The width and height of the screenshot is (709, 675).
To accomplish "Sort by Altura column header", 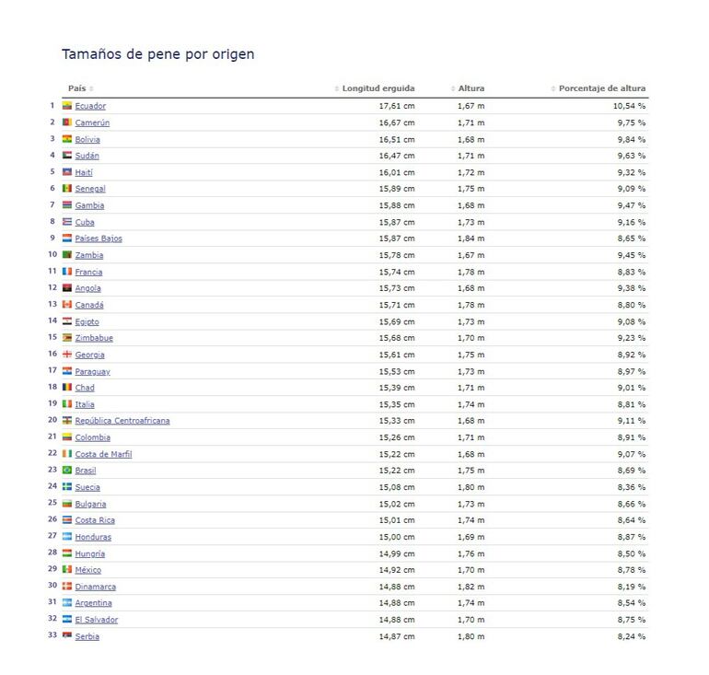I will click(469, 88).
